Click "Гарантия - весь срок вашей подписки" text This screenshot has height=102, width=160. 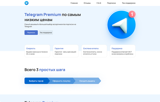pos(65,53)
